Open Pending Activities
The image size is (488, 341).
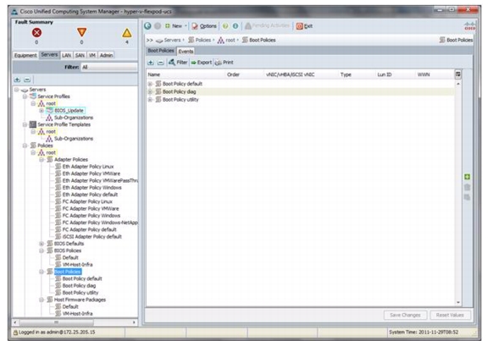[268, 25]
